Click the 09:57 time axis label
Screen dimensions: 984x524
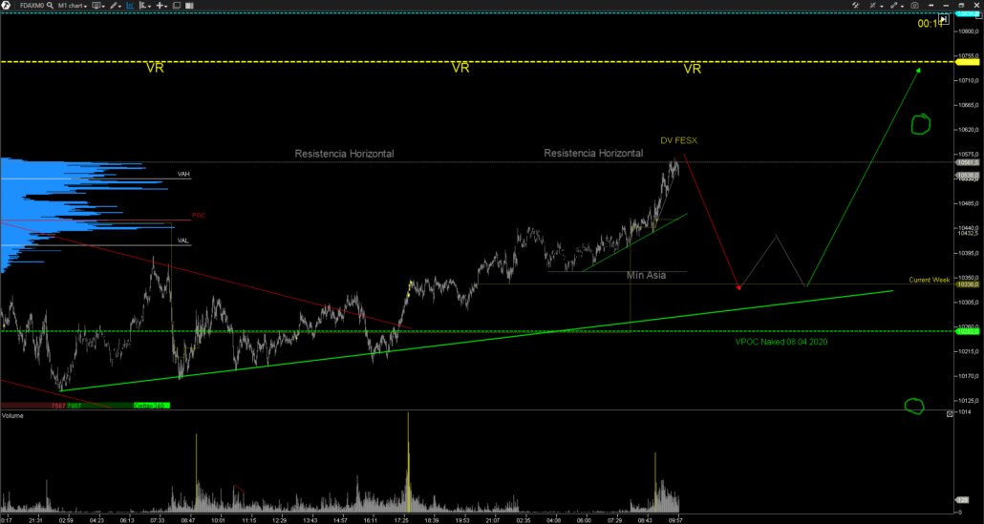click(x=675, y=519)
